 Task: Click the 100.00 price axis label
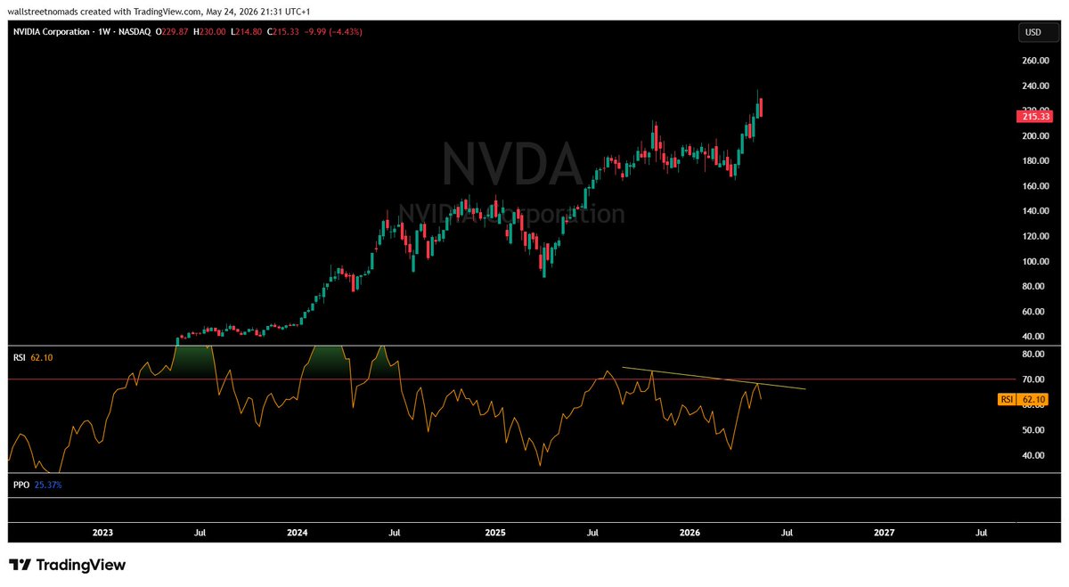coord(1035,262)
